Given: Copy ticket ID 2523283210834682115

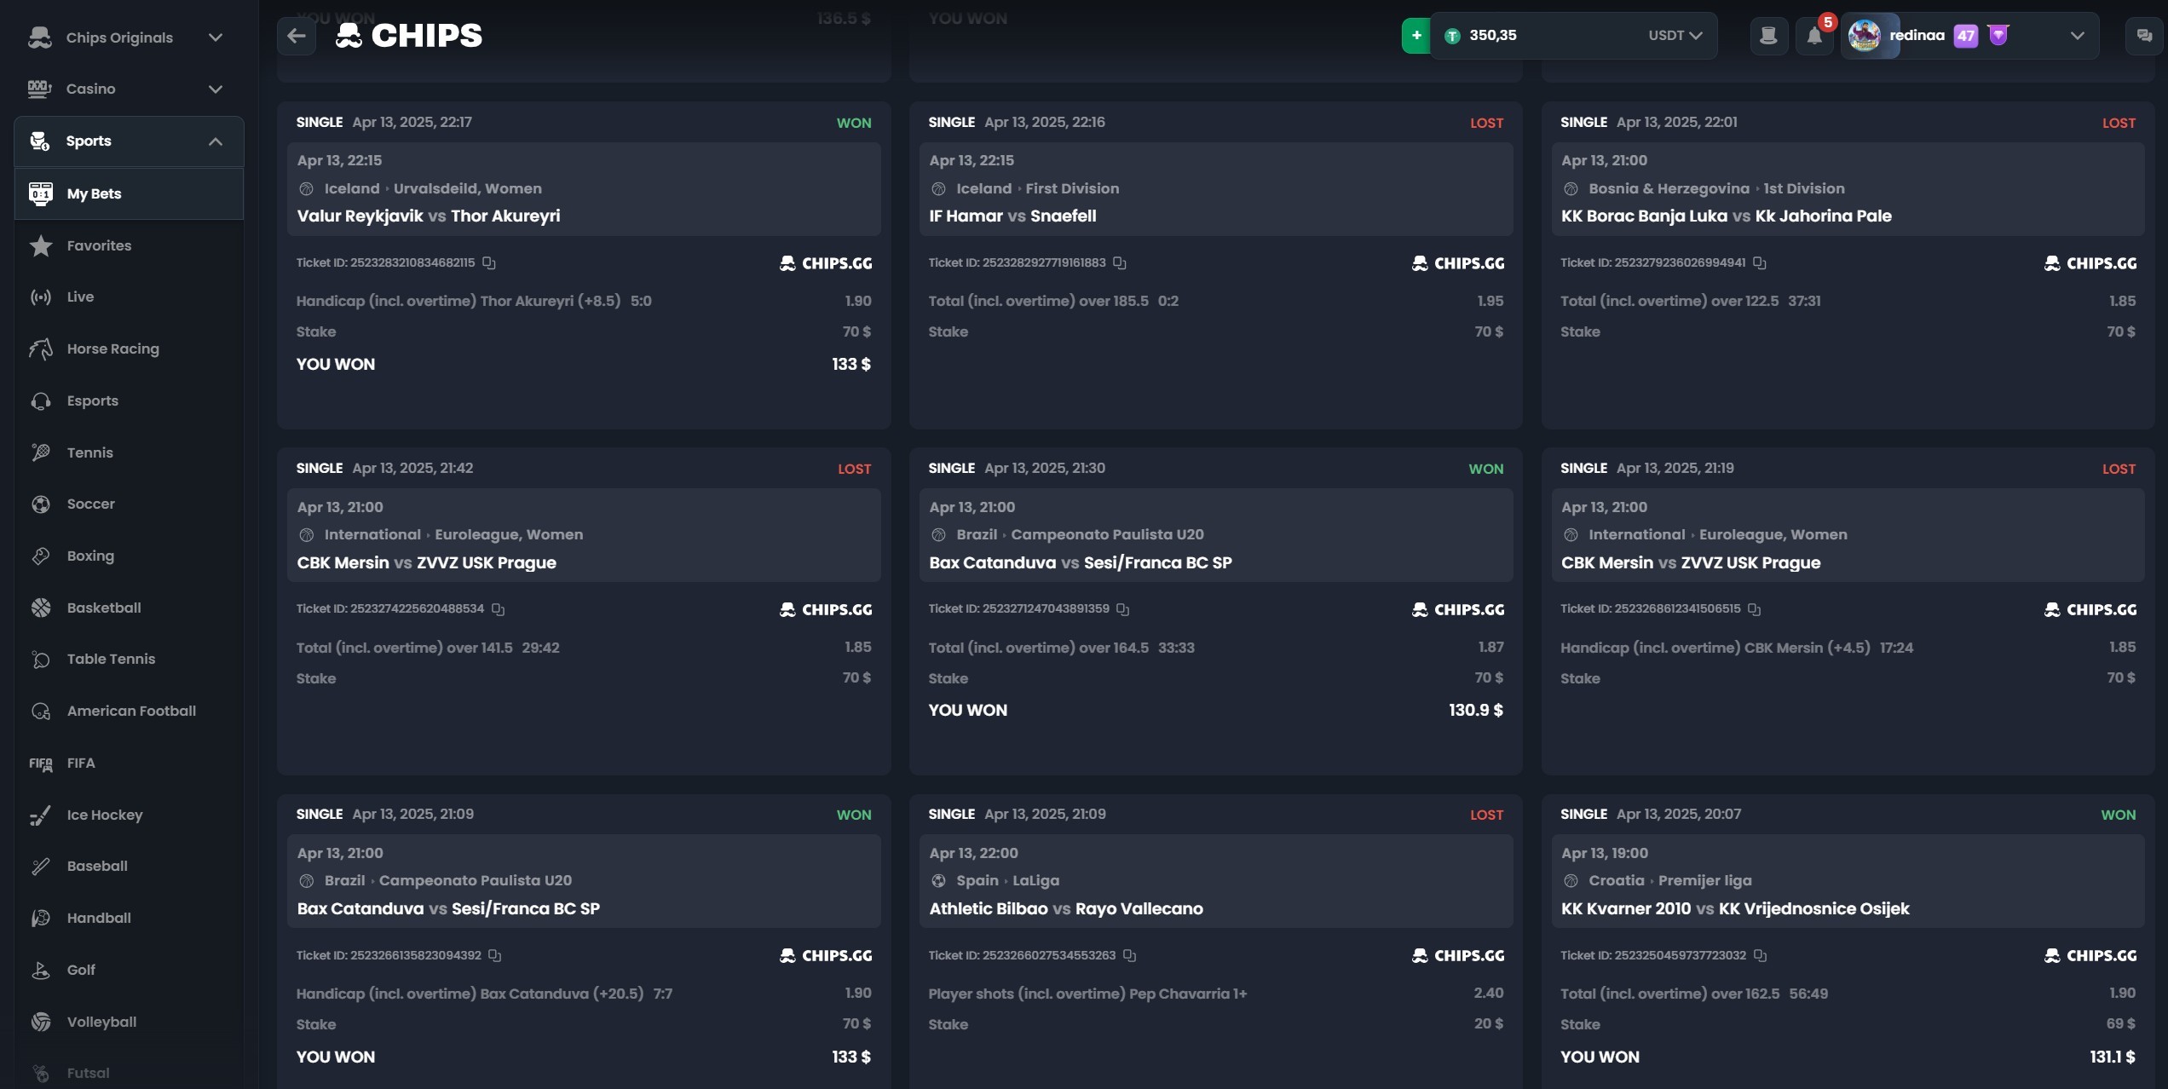Looking at the screenshot, I should click(488, 262).
